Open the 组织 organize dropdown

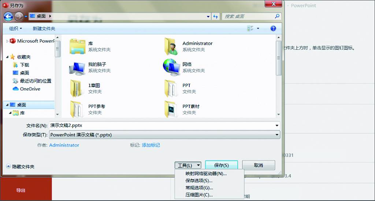coord(15,29)
